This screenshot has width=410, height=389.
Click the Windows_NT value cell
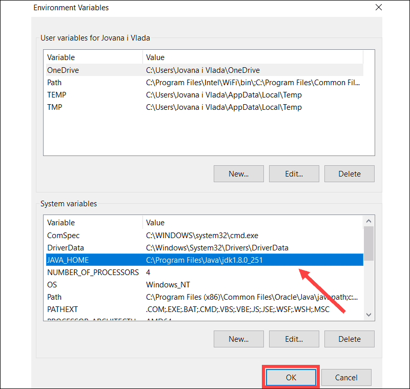168,284
